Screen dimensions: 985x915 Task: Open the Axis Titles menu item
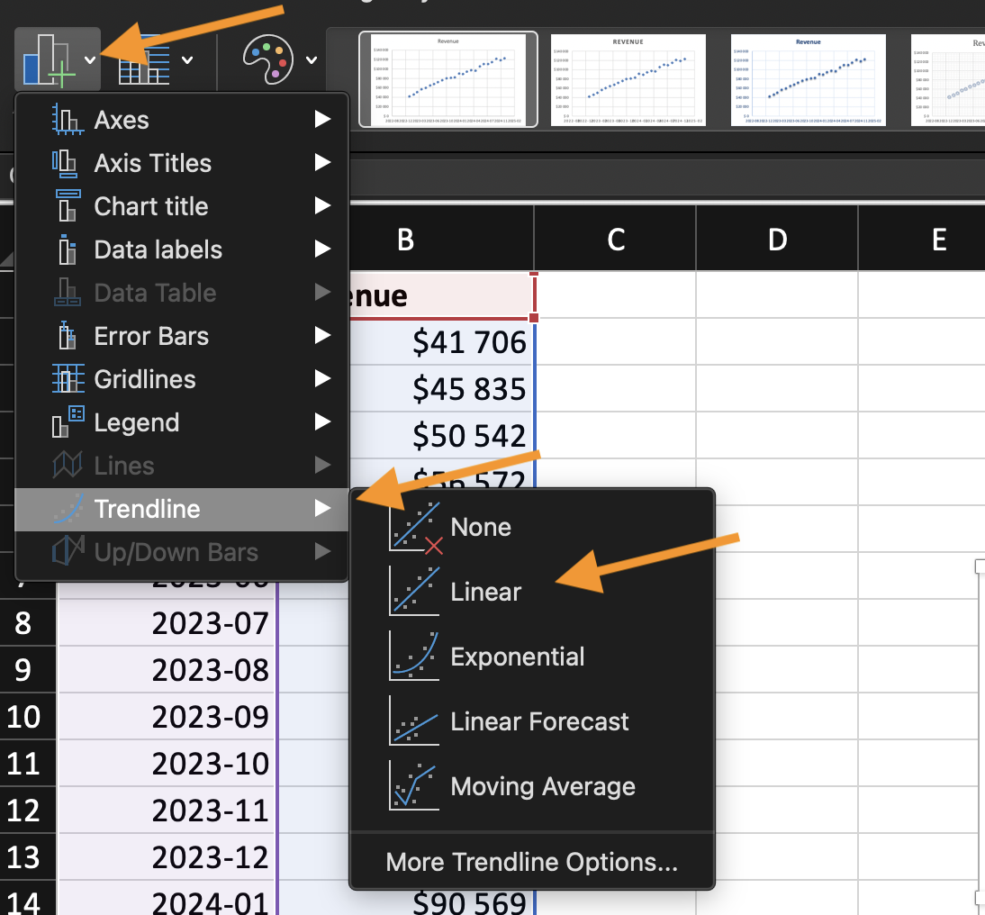(x=152, y=163)
